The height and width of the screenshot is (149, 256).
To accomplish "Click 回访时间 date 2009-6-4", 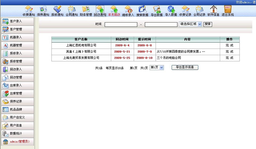I will click(x=122, y=45).
